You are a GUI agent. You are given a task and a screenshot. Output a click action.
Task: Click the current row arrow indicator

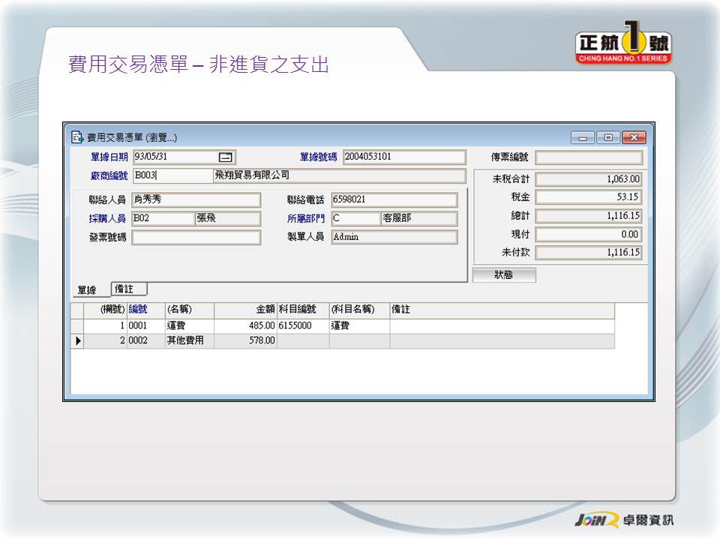tap(76, 341)
